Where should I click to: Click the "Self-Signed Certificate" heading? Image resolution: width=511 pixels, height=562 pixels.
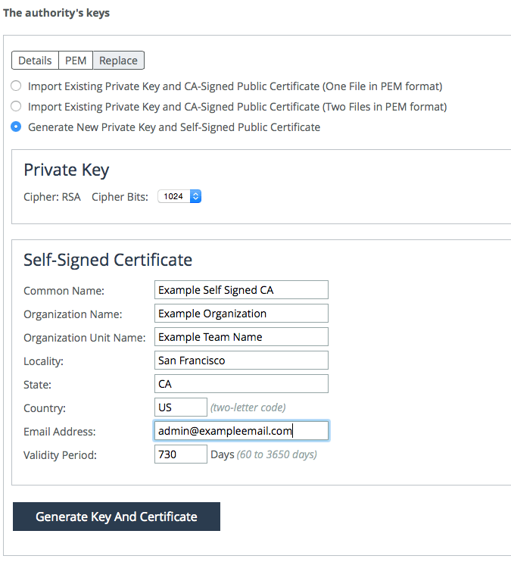[x=107, y=261]
